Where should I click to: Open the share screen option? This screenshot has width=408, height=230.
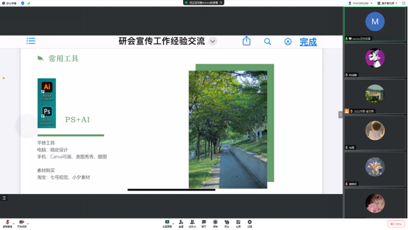pyautogui.click(x=167, y=224)
